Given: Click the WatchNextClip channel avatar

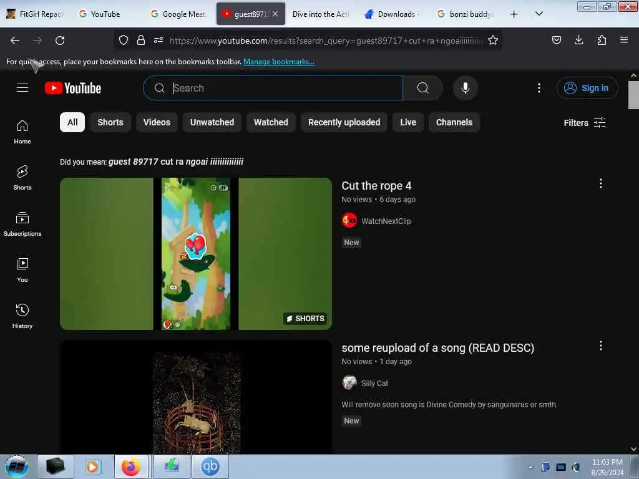Looking at the screenshot, I should (x=349, y=220).
